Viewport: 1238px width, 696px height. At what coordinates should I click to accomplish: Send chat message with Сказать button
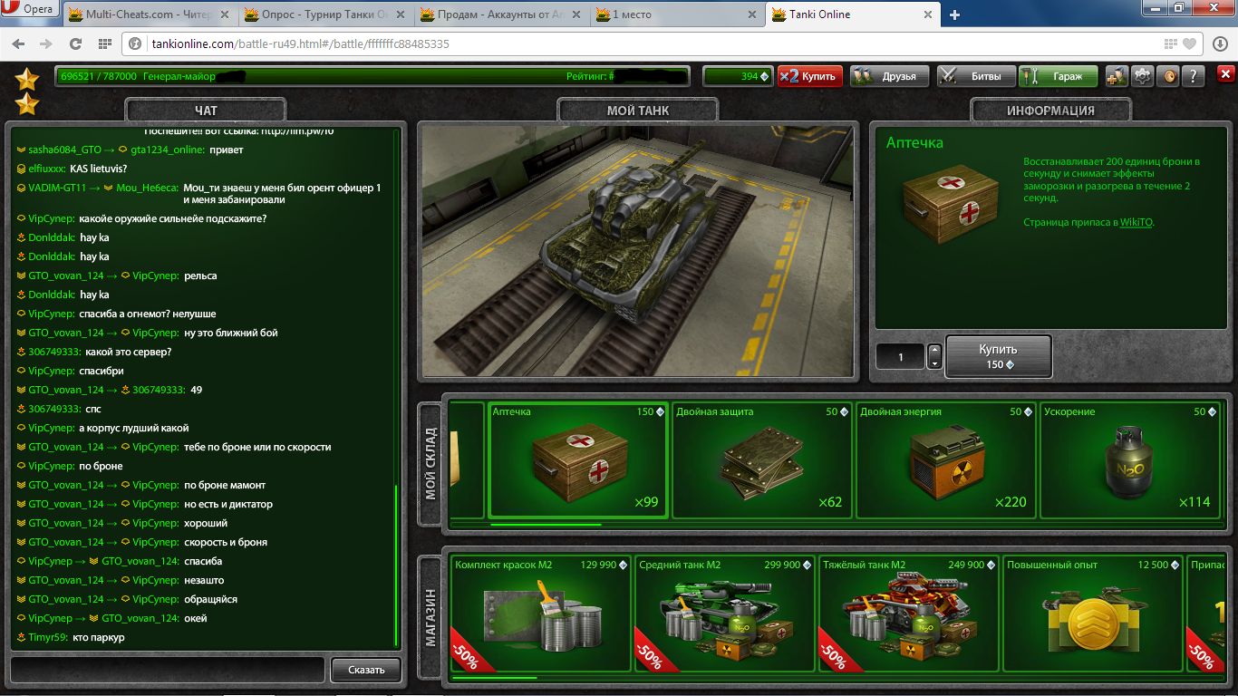click(x=365, y=670)
